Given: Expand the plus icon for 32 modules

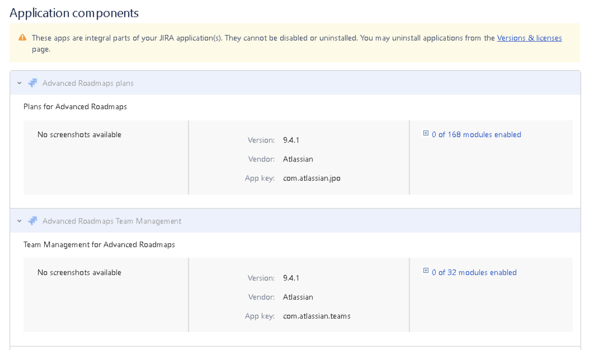Looking at the screenshot, I should point(426,270).
